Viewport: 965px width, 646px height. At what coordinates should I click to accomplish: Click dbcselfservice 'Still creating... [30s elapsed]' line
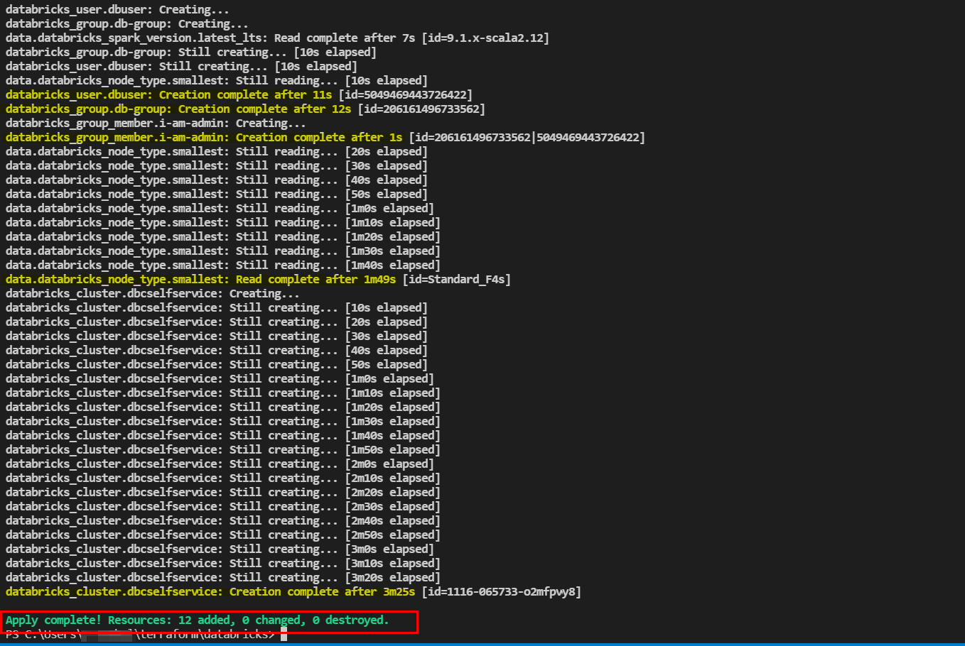pos(217,336)
